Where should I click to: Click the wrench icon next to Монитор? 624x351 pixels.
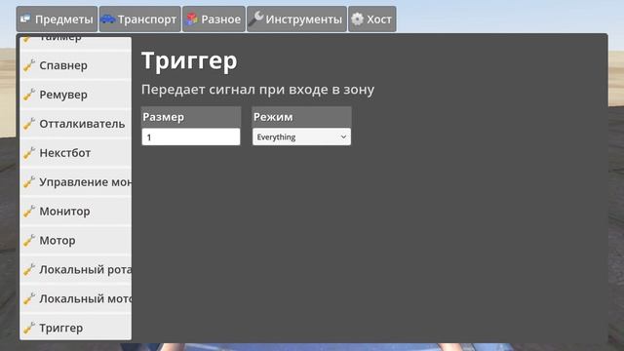(x=29, y=212)
